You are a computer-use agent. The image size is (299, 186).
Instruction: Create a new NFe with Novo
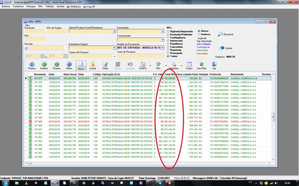pyautogui.click(x=81, y=66)
